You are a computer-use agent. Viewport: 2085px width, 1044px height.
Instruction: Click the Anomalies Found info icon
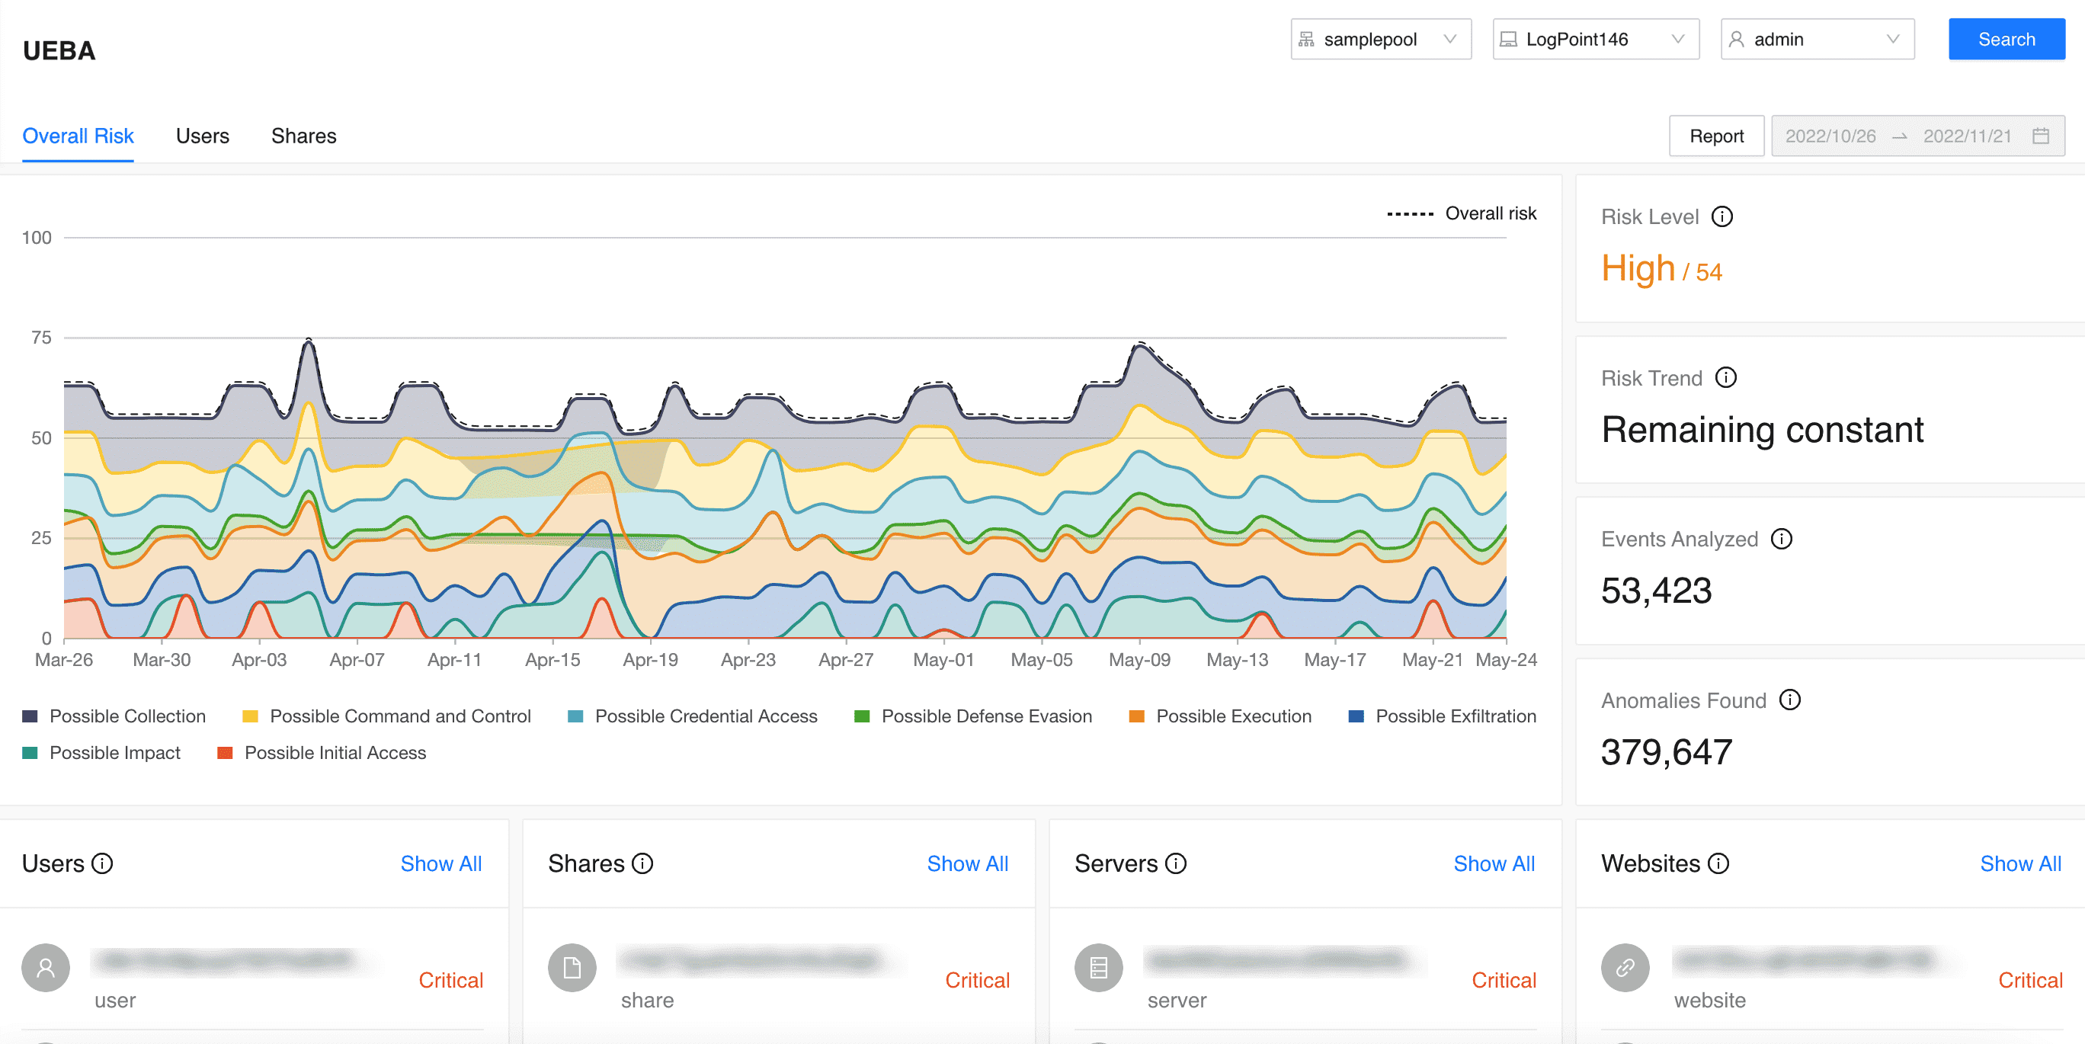pyautogui.click(x=1789, y=700)
